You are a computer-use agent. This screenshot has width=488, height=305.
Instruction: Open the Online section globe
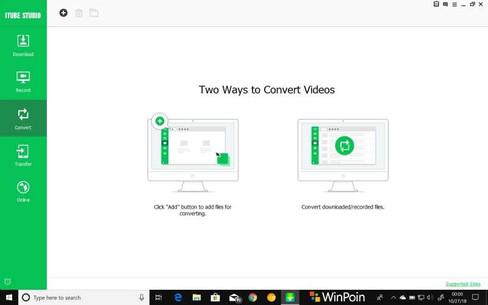tap(23, 191)
